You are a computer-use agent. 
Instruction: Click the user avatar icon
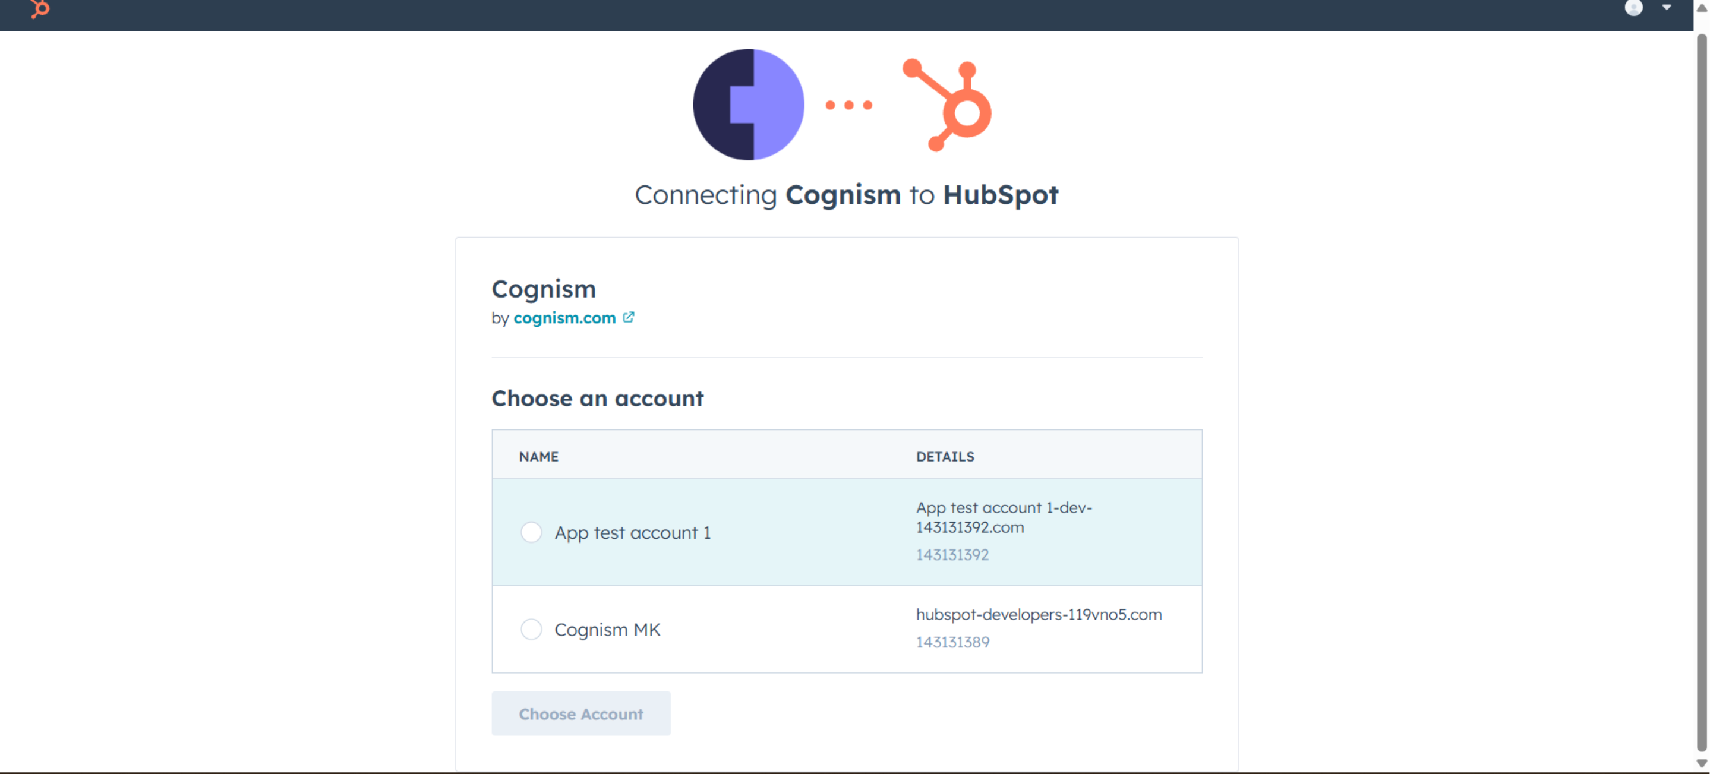tap(1633, 8)
